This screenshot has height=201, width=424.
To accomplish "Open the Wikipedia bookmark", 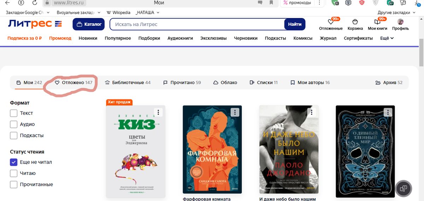I will 119,12.
